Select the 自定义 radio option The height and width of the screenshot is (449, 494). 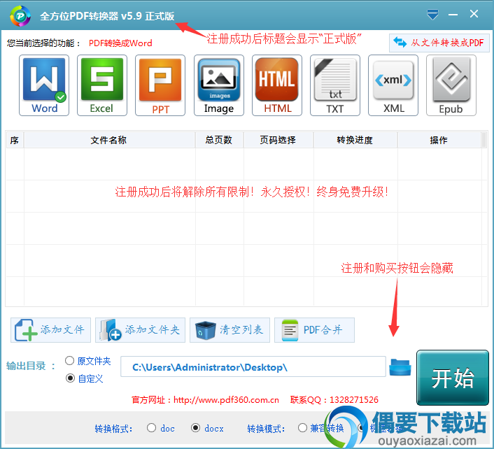click(x=70, y=378)
